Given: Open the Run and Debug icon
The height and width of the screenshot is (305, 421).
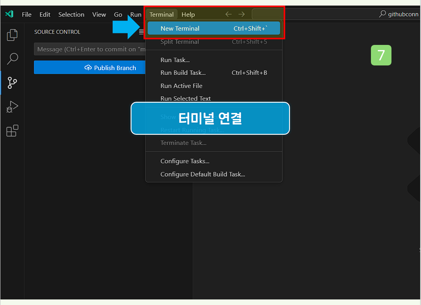Looking at the screenshot, I should pyautogui.click(x=12, y=107).
